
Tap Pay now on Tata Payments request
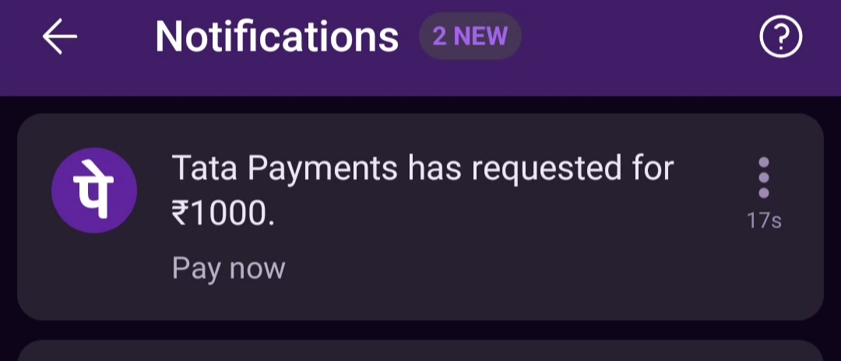[228, 268]
